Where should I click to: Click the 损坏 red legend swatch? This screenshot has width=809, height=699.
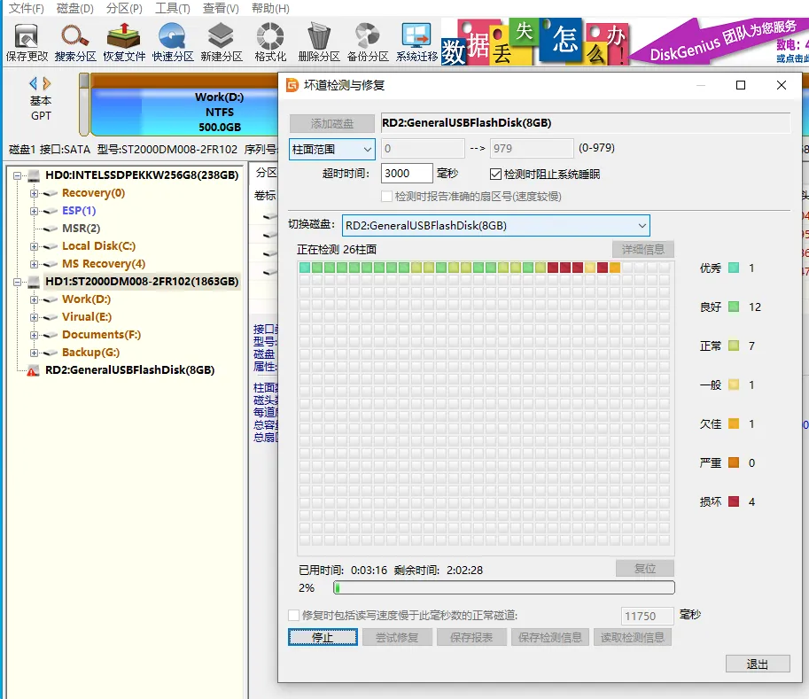tap(734, 501)
